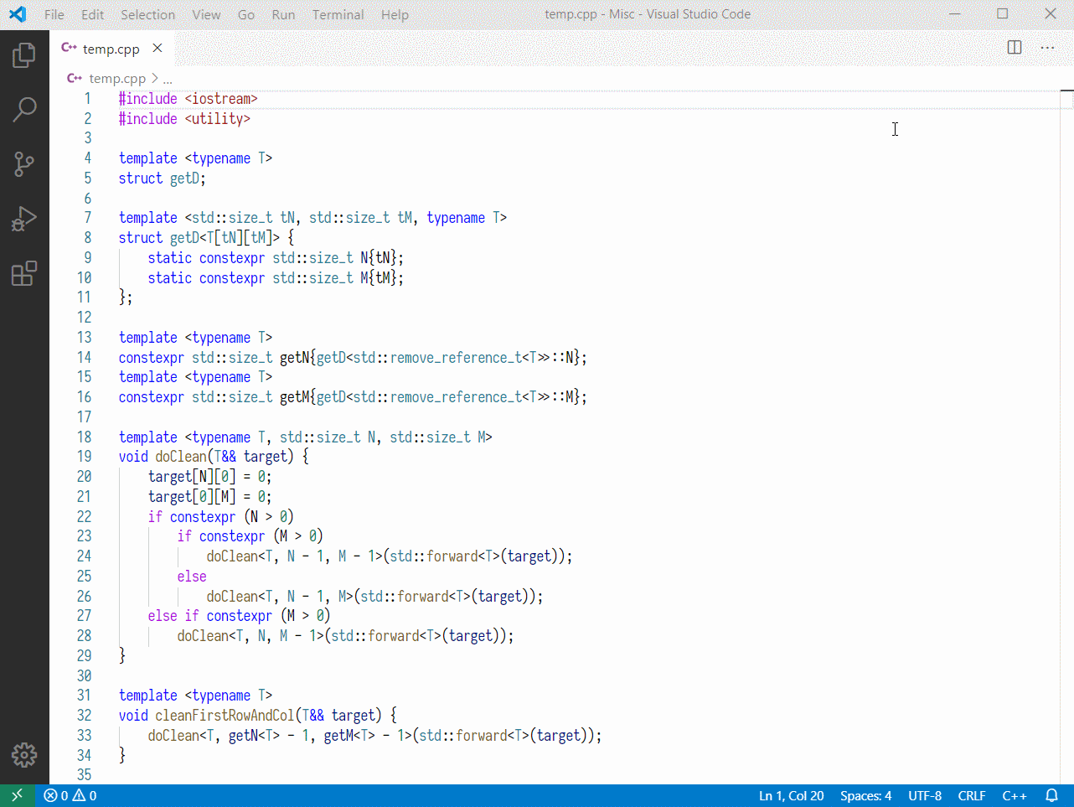Toggle the Problems panel via error counter
Screen dimensions: 1074x807
[70, 795]
